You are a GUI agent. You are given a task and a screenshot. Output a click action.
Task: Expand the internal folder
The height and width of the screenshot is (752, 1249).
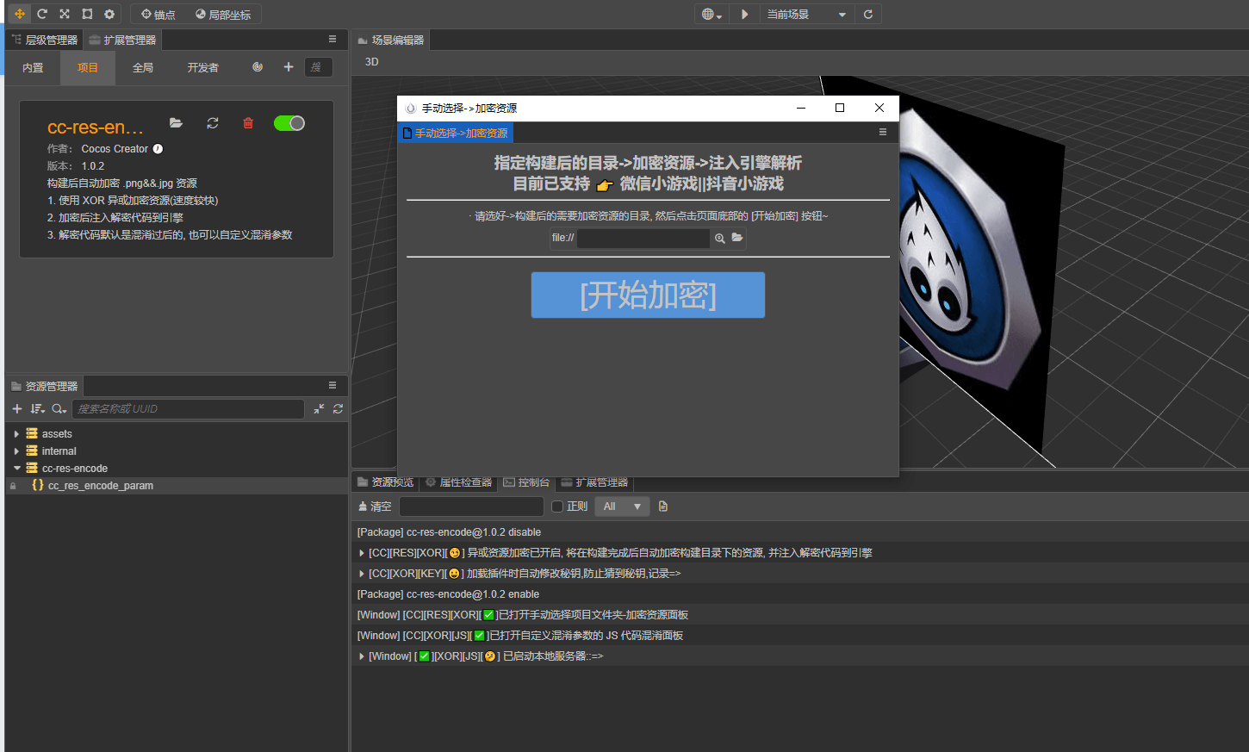(16, 451)
